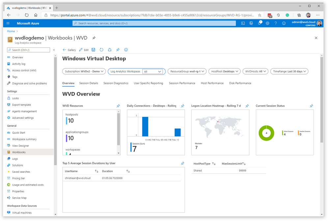Click the browser address bar

coord(152,15)
